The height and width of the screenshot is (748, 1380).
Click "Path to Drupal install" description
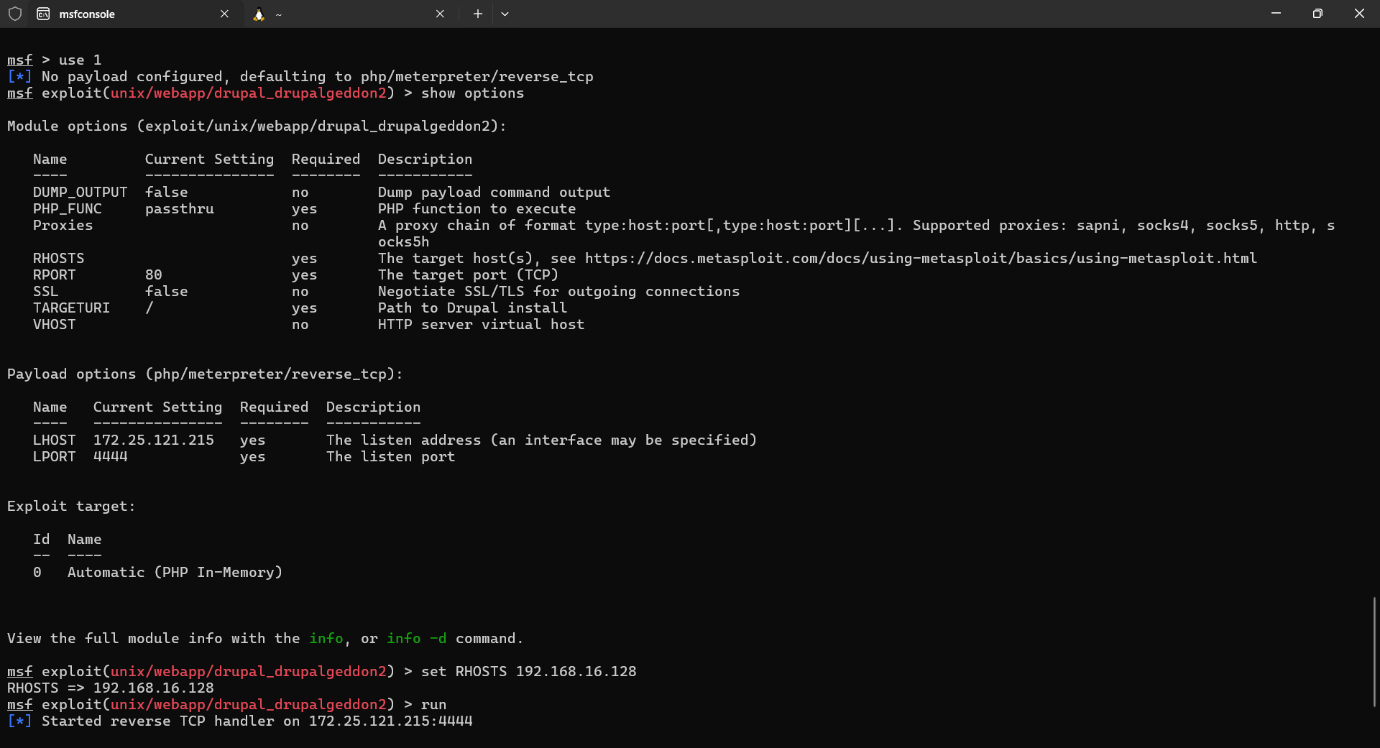pyautogui.click(x=472, y=308)
